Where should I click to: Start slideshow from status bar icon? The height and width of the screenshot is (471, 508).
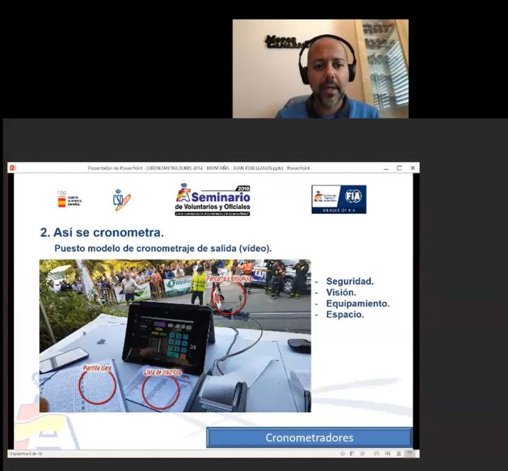pyautogui.click(x=409, y=453)
